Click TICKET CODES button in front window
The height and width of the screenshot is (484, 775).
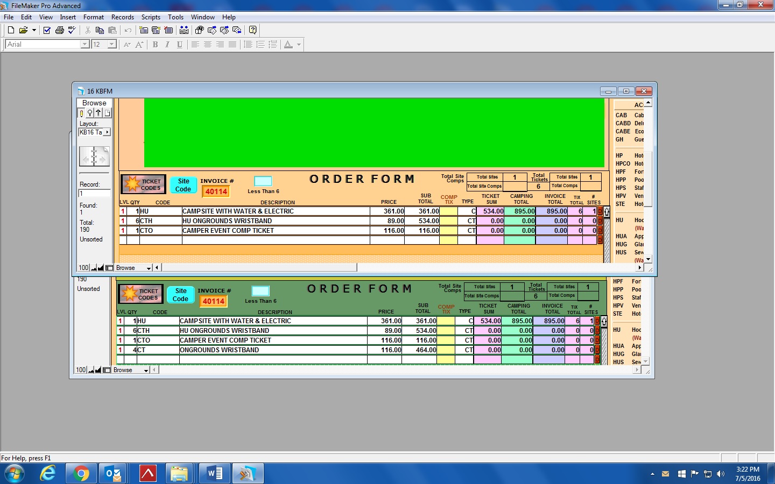pyautogui.click(x=143, y=184)
